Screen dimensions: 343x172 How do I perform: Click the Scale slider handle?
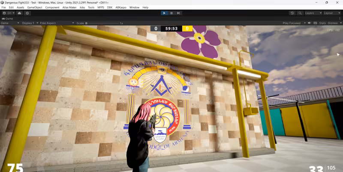tap(86, 23)
